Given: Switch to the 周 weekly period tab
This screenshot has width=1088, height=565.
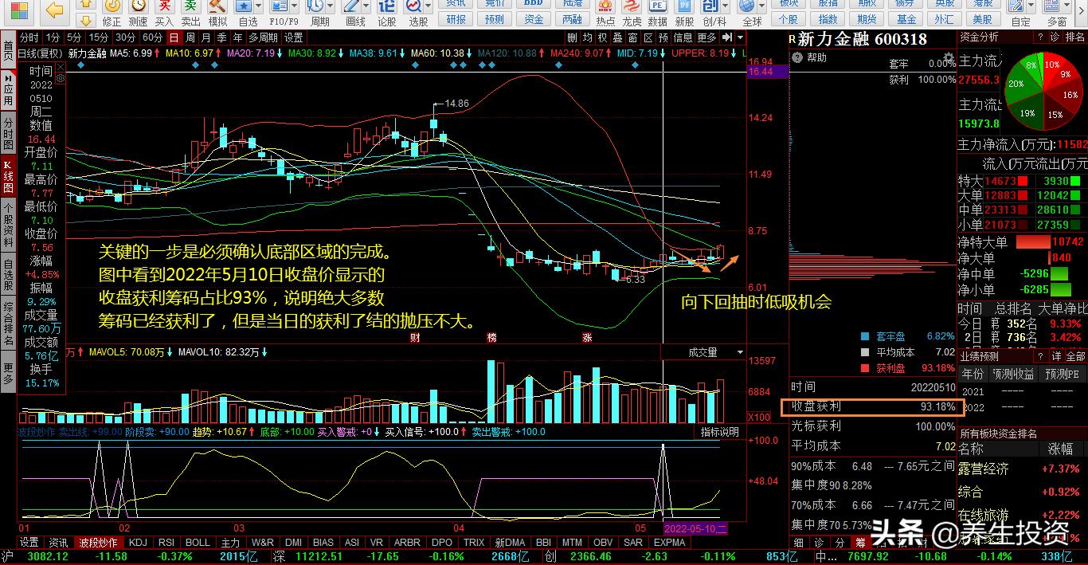Looking at the screenshot, I should (190, 37).
